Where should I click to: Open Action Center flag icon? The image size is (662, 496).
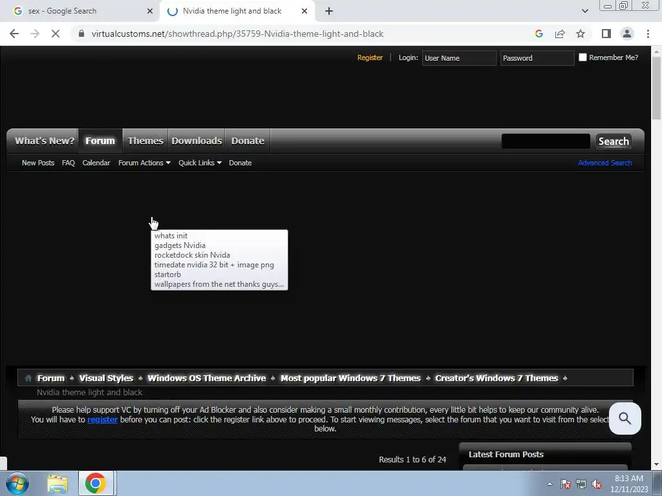coord(566,484)
